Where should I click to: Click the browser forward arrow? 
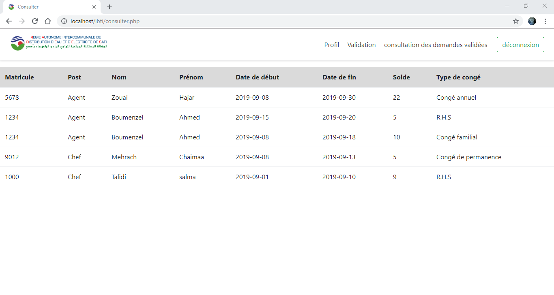22,21
